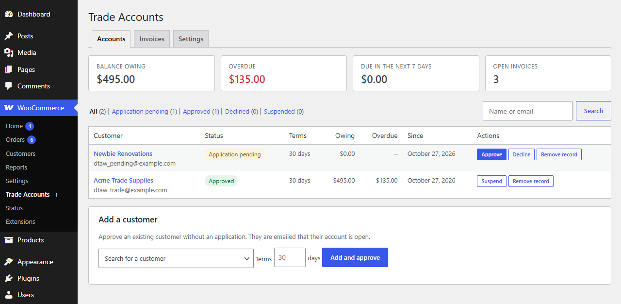Open Acme Trade Supplies customer link
This screenshot has height=304, width=621.
coord(123,180)
